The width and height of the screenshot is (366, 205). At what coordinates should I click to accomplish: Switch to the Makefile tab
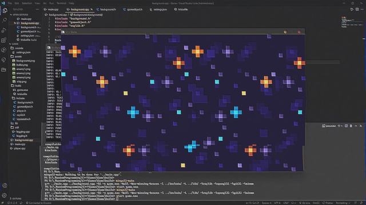[x=181, y=9]
